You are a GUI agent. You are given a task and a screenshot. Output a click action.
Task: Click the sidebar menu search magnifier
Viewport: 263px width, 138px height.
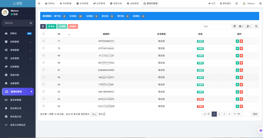31,23
